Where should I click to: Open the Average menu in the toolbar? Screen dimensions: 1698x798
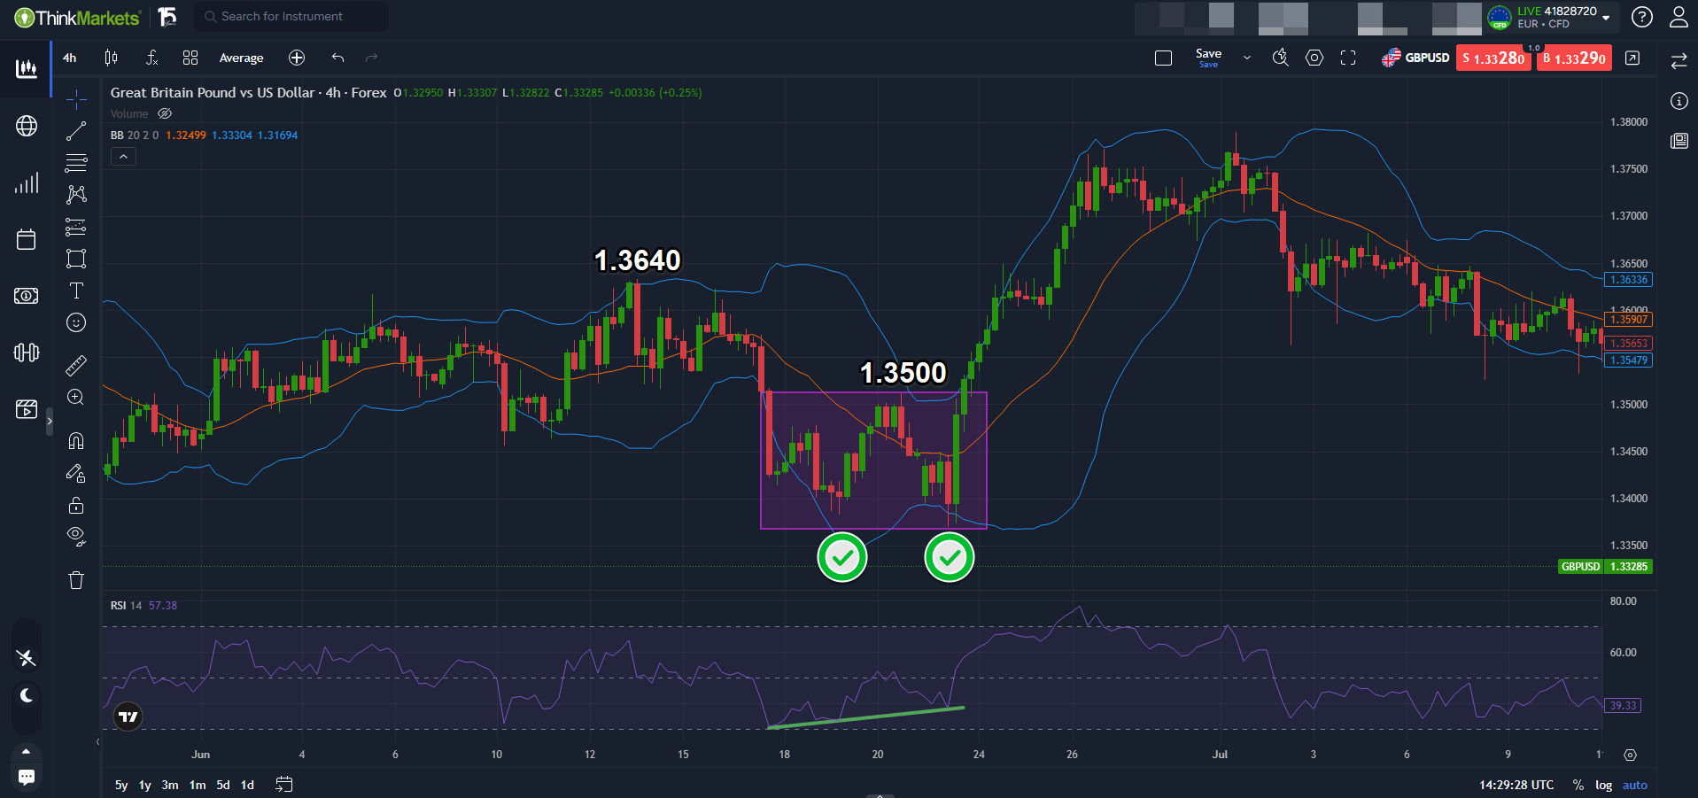coord(241,58)
